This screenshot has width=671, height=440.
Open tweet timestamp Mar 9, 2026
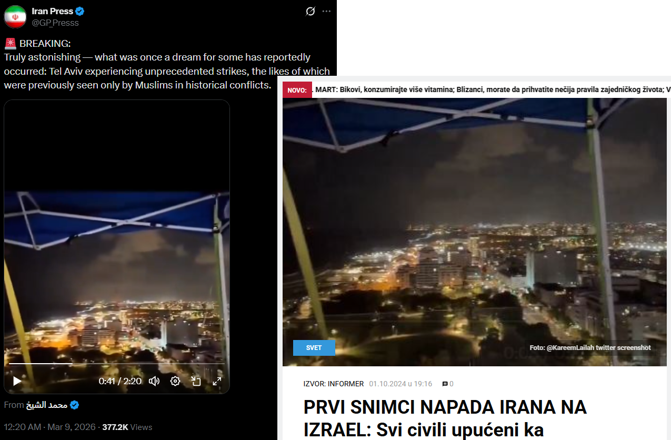tap(50, 427)
